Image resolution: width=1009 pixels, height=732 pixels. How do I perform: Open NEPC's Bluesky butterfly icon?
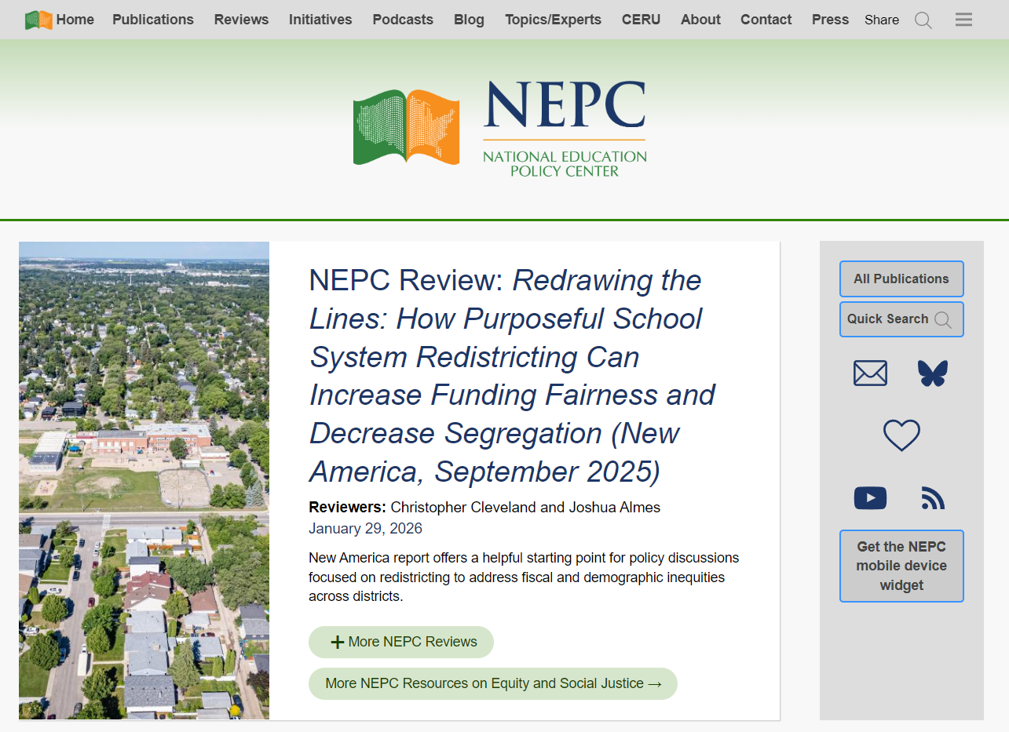click(933, 373)
